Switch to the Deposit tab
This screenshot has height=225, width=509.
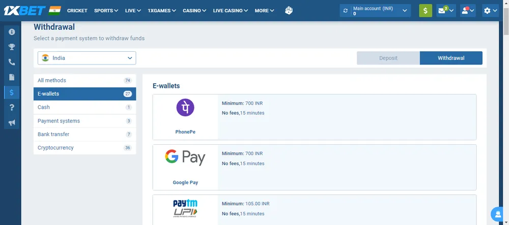tap(388, 58)
